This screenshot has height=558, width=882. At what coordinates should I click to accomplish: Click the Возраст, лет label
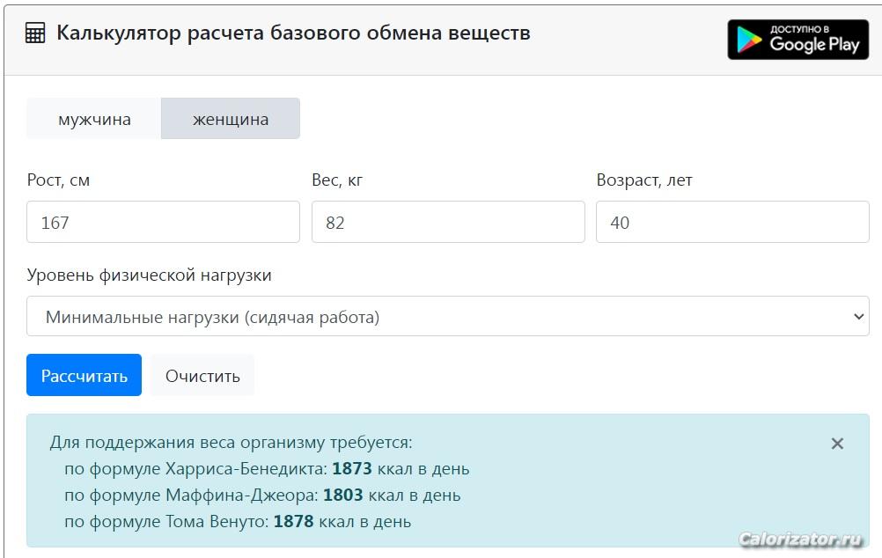(x=644, y=180)
